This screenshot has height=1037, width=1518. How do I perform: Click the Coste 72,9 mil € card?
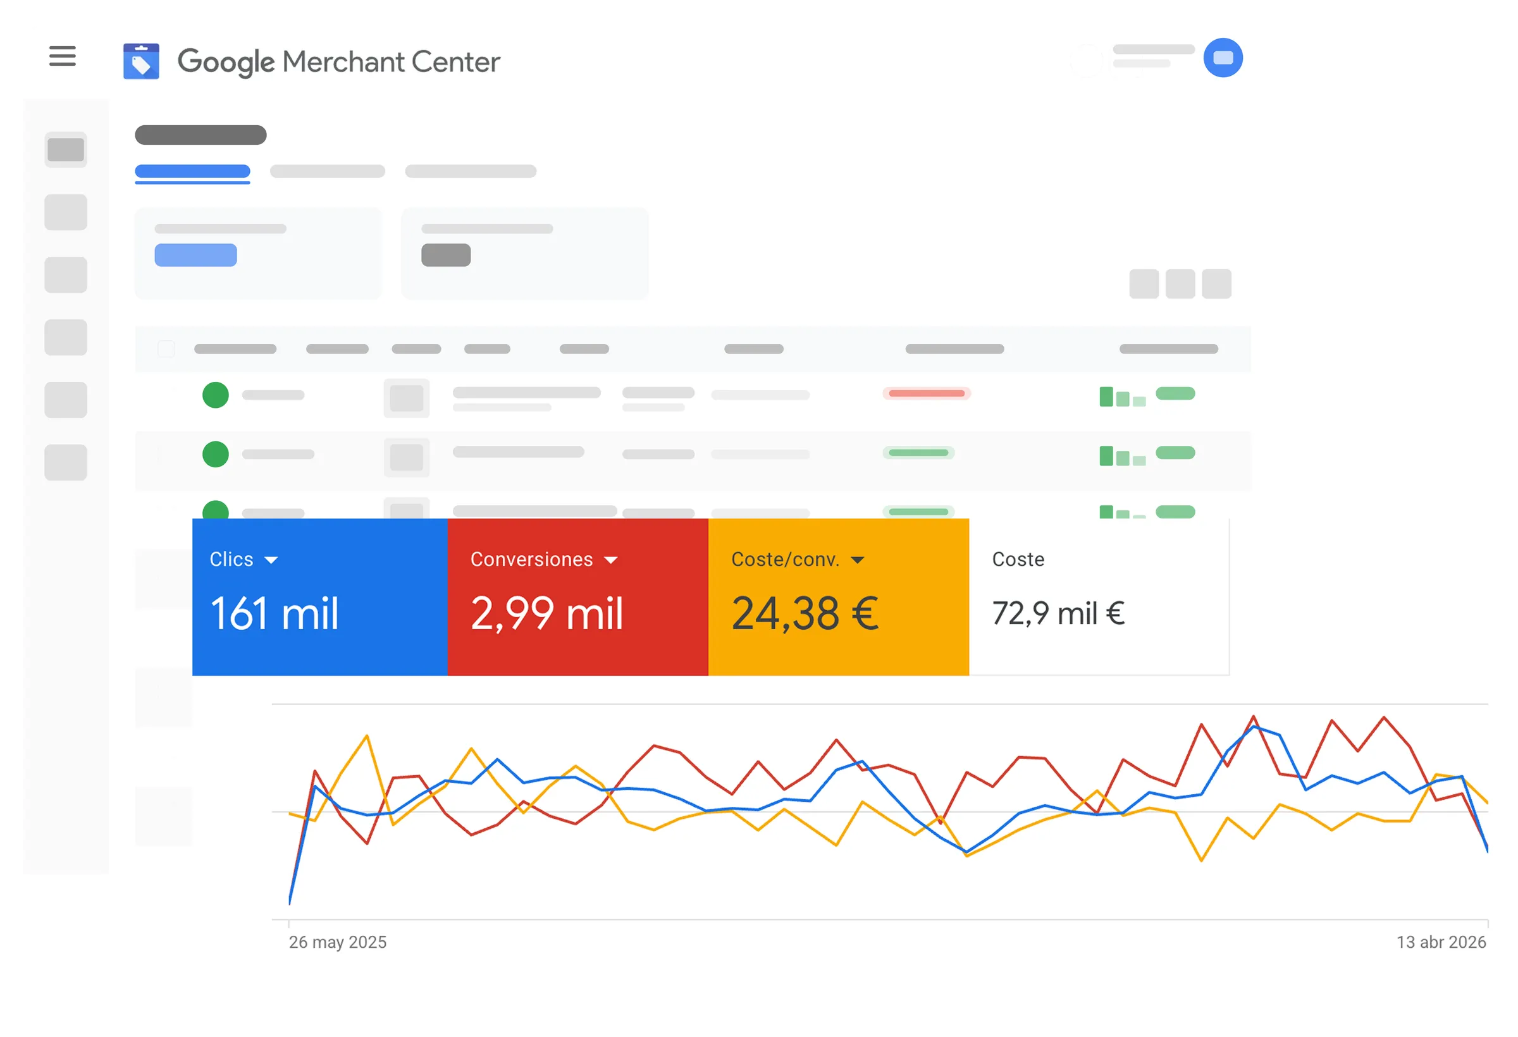1099,597
